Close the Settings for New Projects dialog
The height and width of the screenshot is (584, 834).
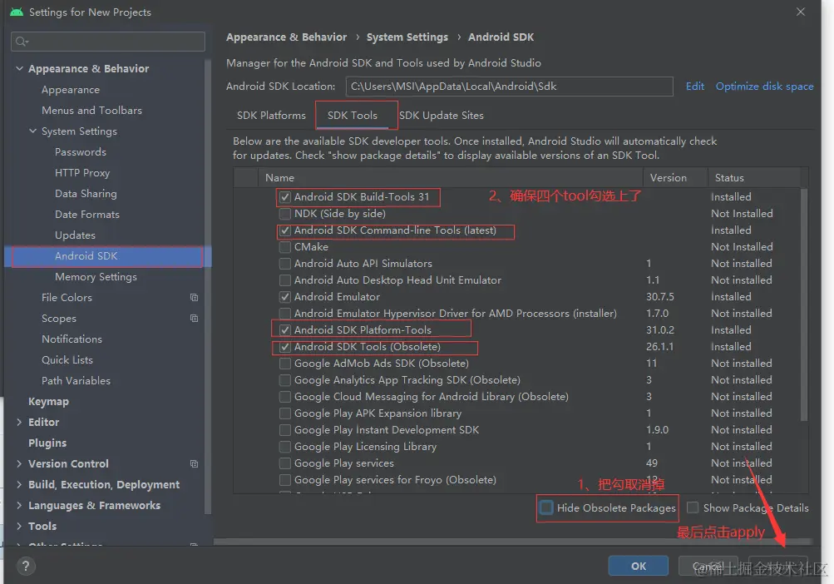pyautogui.click(x=801, y=12)
